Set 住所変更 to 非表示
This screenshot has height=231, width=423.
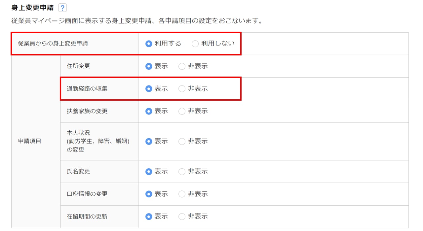pos(182,66)
